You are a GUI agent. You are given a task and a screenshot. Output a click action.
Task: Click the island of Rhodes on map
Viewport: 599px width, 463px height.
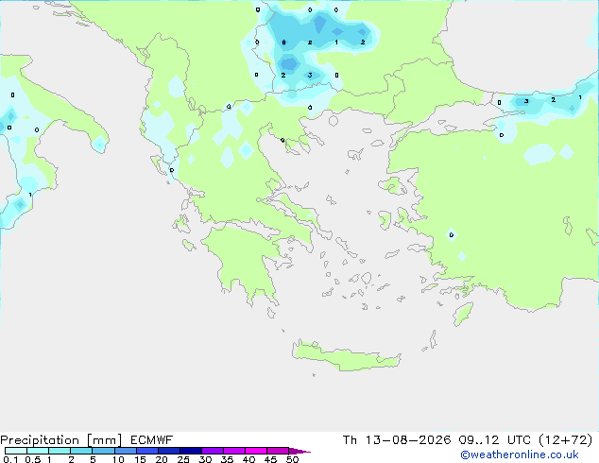[x=462, y=314]
